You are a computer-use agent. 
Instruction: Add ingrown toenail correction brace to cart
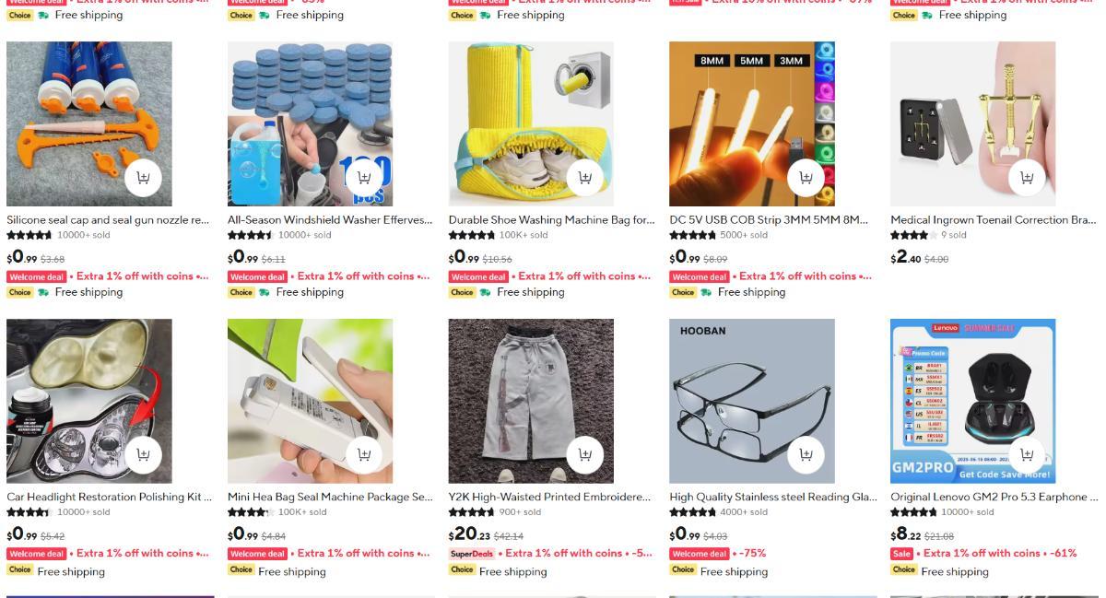click(1027, 178)
